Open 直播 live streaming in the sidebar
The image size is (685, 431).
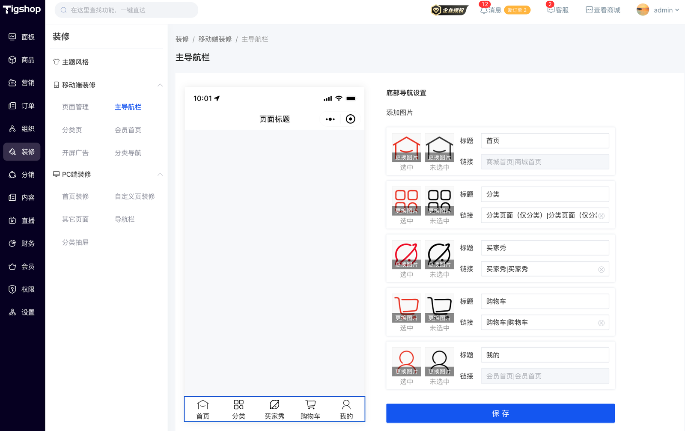[x=22, y=220]
